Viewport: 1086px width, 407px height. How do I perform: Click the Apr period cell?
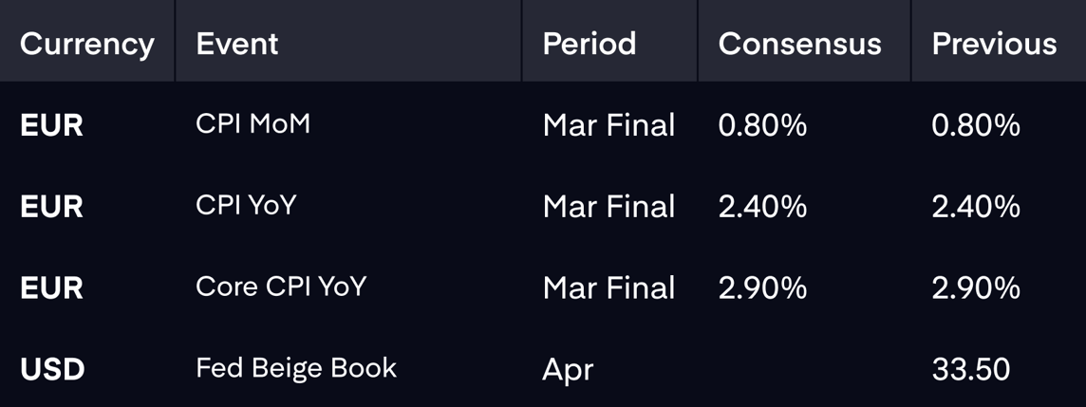click(568, 370)
